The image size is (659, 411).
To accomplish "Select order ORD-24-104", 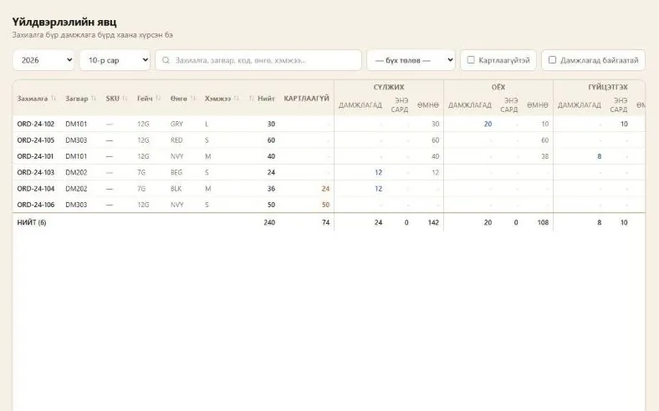I will [36, 189].
